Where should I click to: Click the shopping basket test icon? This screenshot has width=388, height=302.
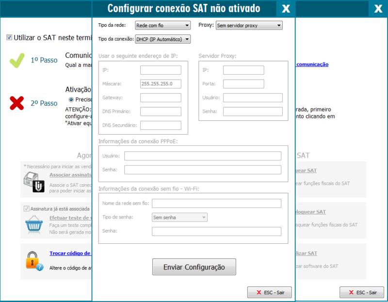click(34, 223)
